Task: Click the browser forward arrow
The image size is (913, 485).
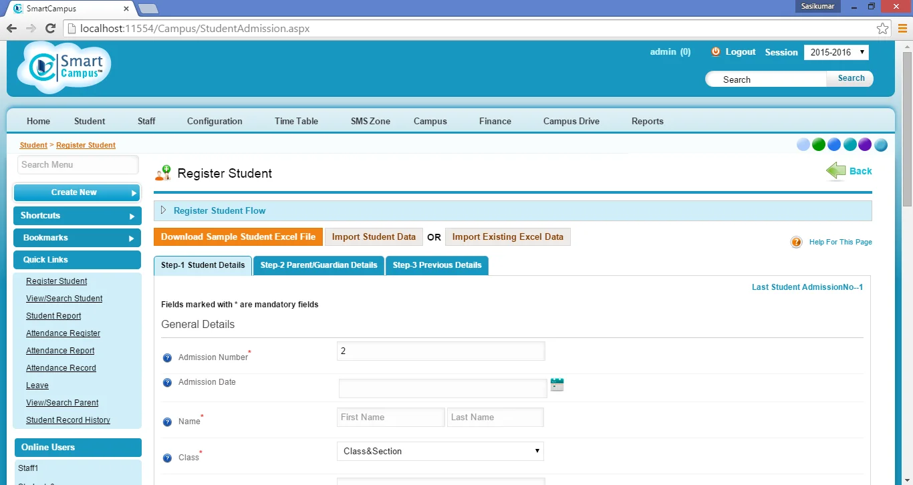Action: (31, 28)
